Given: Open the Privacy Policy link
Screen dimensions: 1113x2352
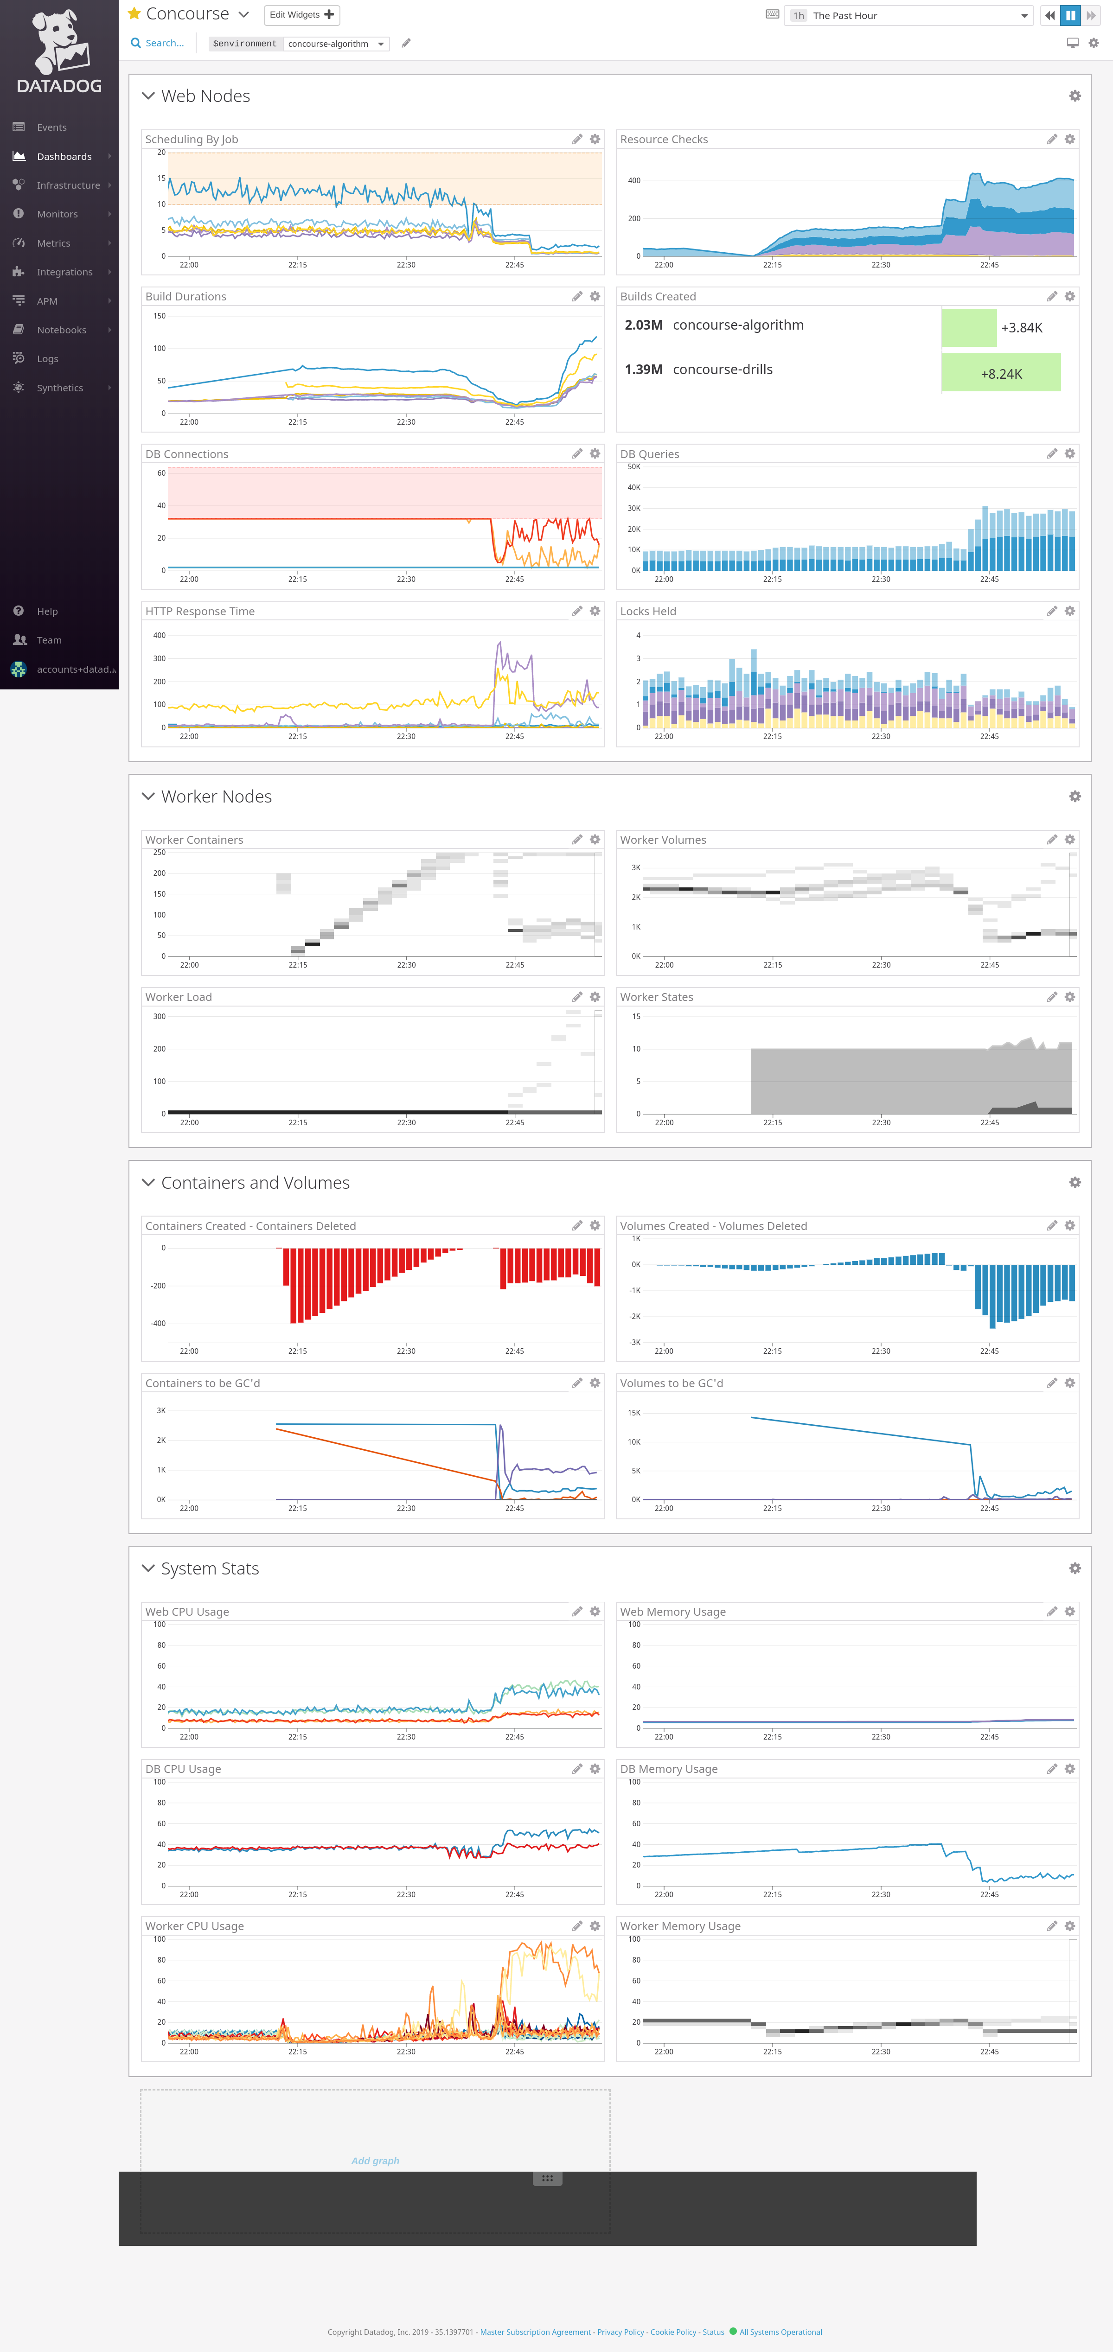Looking at the screenshot, I should [620, 2331].
